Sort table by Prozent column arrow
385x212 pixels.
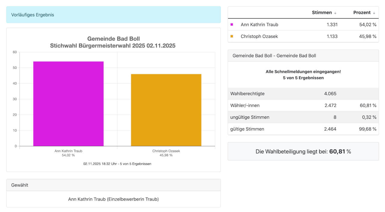point(374,13)
